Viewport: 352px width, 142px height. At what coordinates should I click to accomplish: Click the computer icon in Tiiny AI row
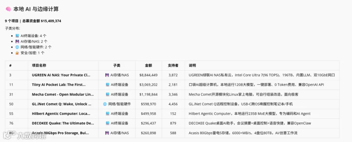pyautogui.click(x=108, y=85)
